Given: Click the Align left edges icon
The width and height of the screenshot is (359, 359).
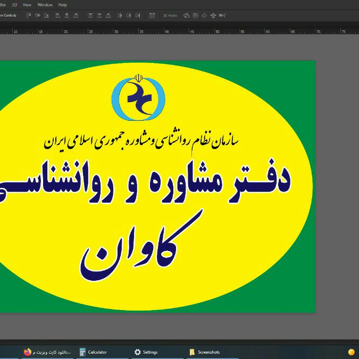Looking at the screenshot, I should (58, 15).
